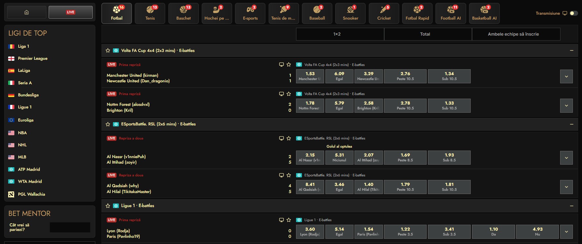This screenshot has height=244, width=582.
Task: Collapse the Volta FA Cup section
Action: (572, 51)
